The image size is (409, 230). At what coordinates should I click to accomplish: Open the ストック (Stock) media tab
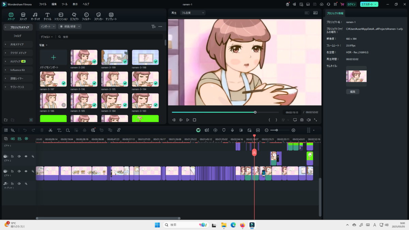[23, 16]
